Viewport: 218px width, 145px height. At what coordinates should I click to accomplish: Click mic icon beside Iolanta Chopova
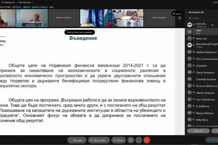193,92
